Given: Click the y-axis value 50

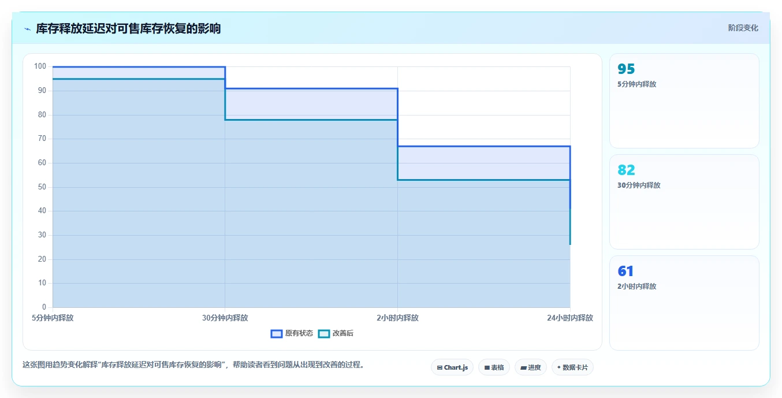Looking at the screenshot, I should [x=42, y=187].
